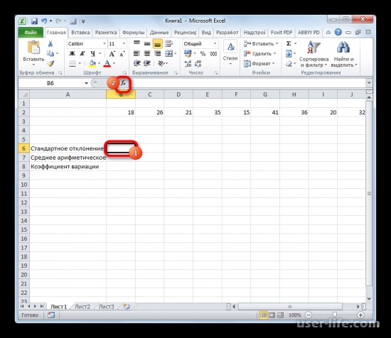Click the Copy icon in clipboard group
This screenshot has height=338, width=391.
[50, 53]
